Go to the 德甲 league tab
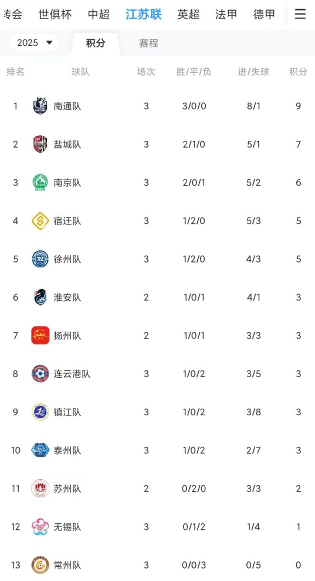Image resolution: width=315 pixels, height=581 pixels. coord(264,14)
